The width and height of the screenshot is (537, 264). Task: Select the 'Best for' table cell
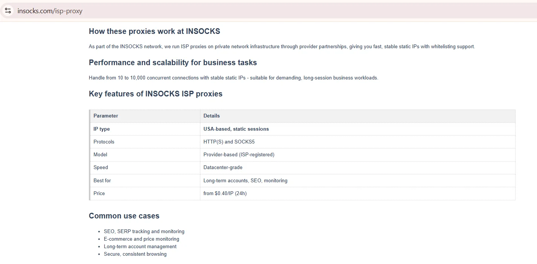pyautogui.click(x=145, y=181)
